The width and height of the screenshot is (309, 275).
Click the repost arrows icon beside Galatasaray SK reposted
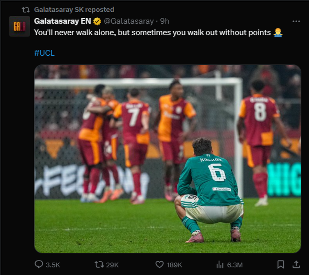coord(26,10)
